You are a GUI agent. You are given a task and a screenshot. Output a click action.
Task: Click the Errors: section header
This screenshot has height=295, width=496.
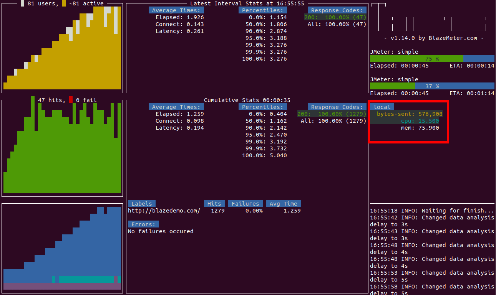(143, 224)
